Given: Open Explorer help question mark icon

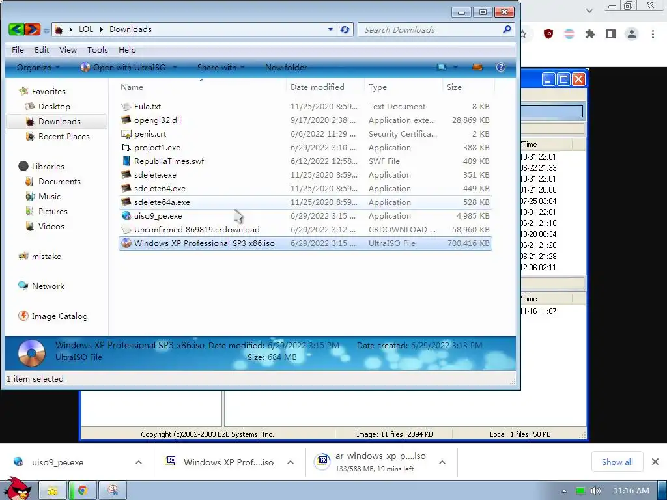Looking at the screenshot, I should click(501, 67).
